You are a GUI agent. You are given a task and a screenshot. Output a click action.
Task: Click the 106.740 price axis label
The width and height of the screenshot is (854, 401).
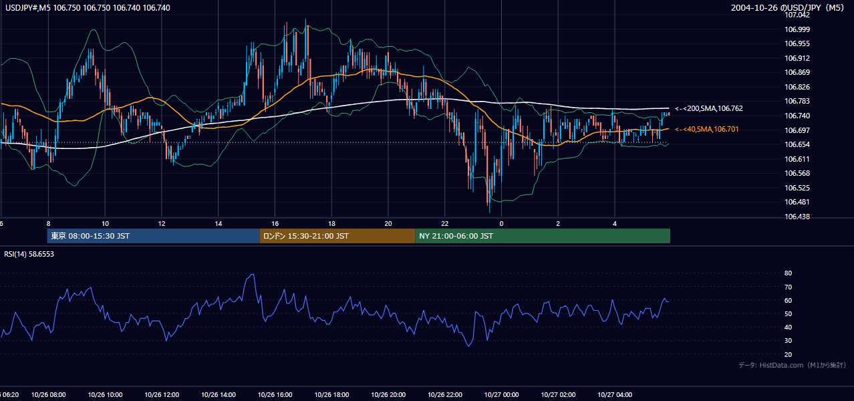(x=798, y=116)
